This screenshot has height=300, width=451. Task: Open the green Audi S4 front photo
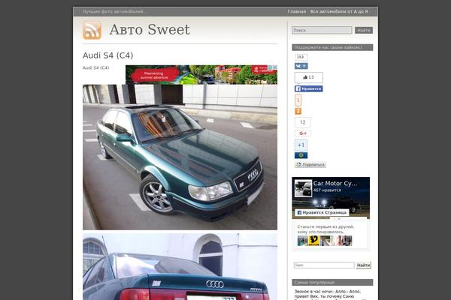tap(180, 157)
